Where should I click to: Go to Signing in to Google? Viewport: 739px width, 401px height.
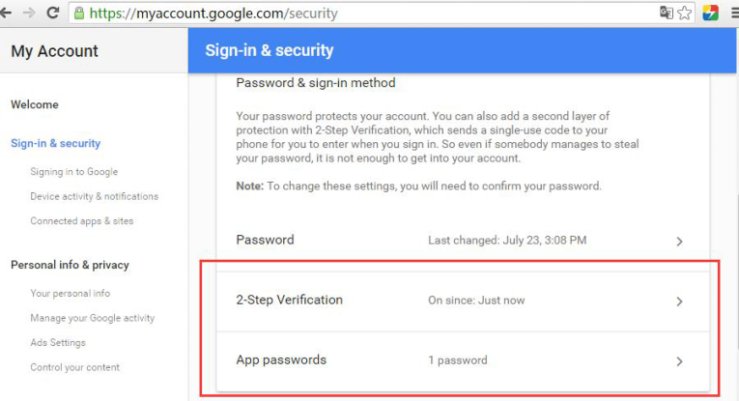click(x=73, y=172)
